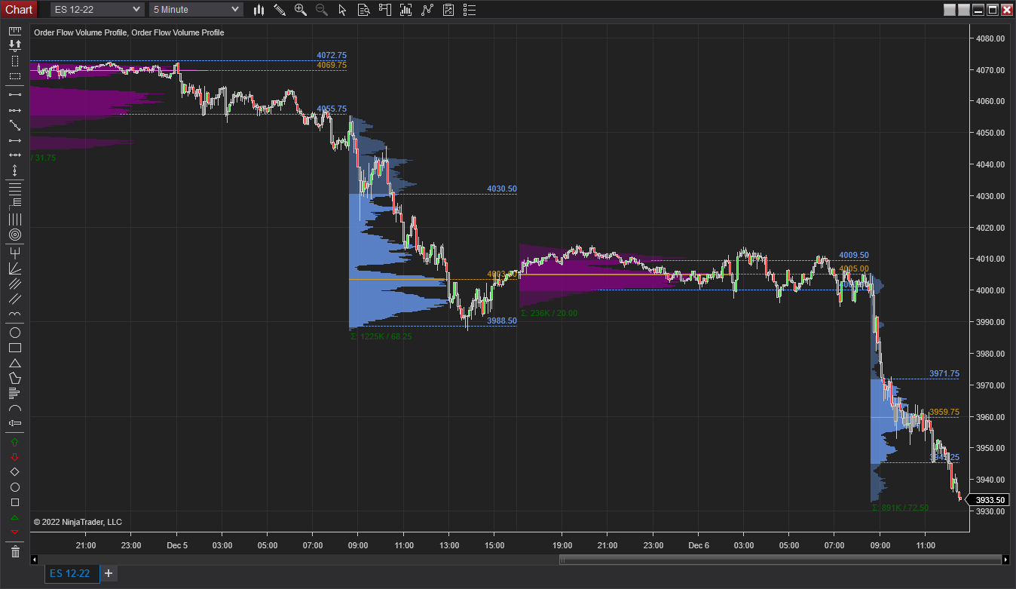Click the plus button to add a new tab
The image size is (1016, 589).
coord(108,573)
